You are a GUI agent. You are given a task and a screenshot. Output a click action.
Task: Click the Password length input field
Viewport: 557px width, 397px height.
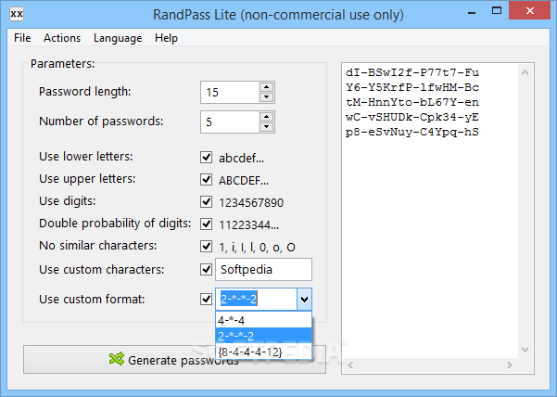[230, 93]
